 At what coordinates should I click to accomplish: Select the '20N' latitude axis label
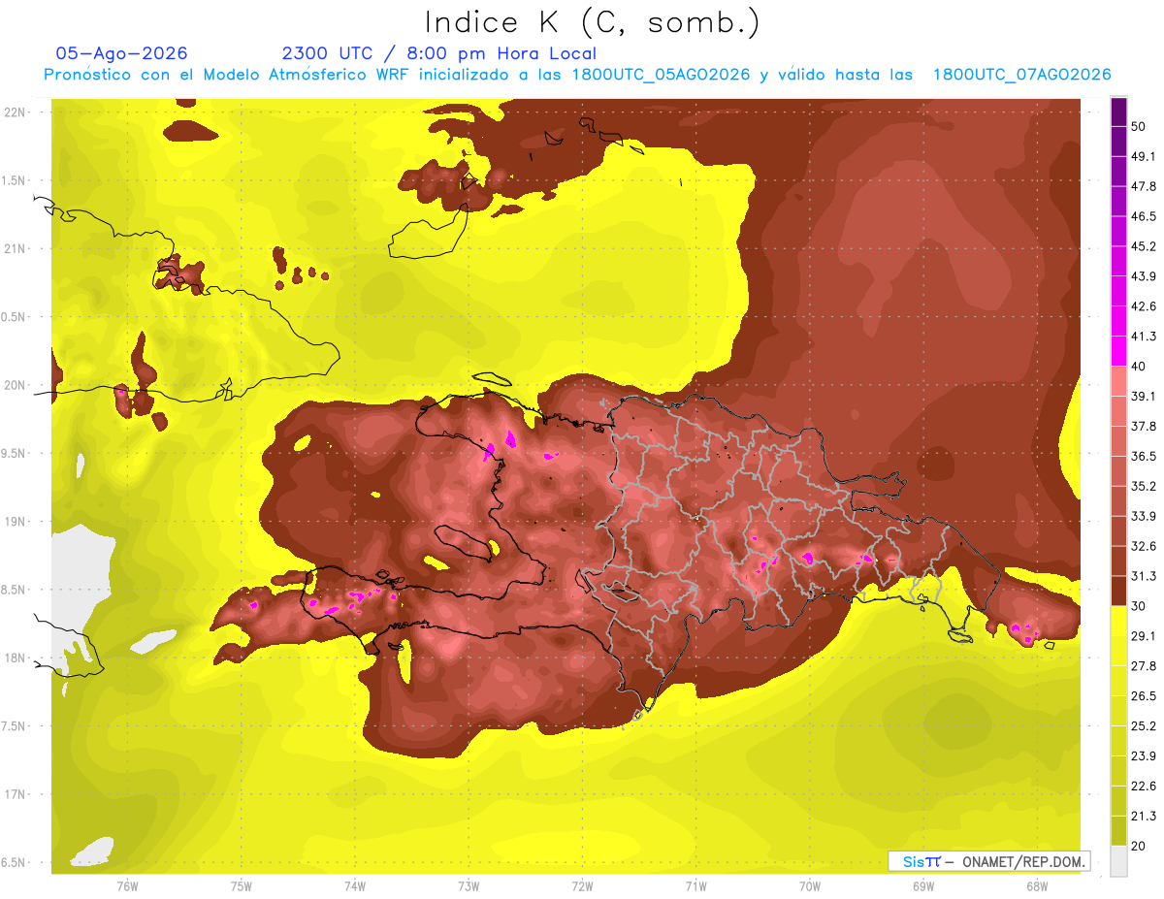(x=16, y=385)
